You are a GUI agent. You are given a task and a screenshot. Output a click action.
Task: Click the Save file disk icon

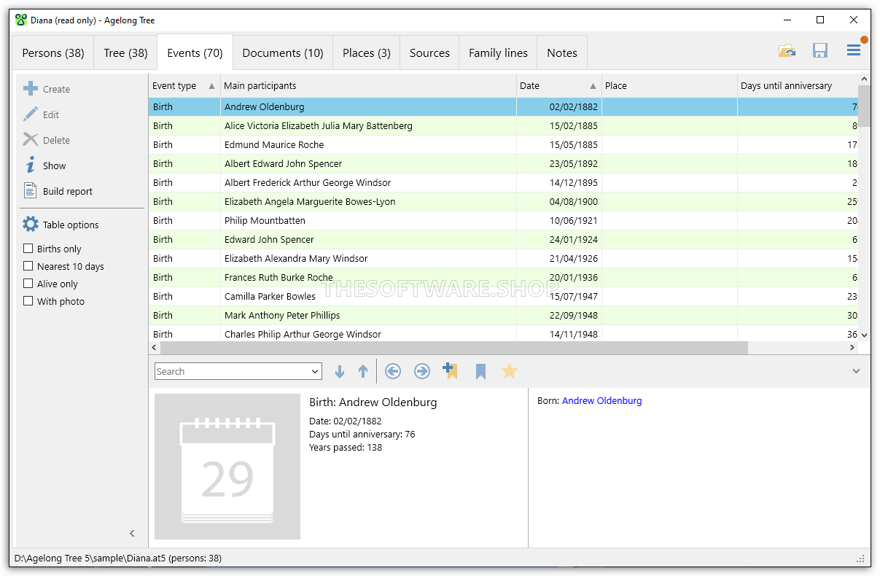820,50
